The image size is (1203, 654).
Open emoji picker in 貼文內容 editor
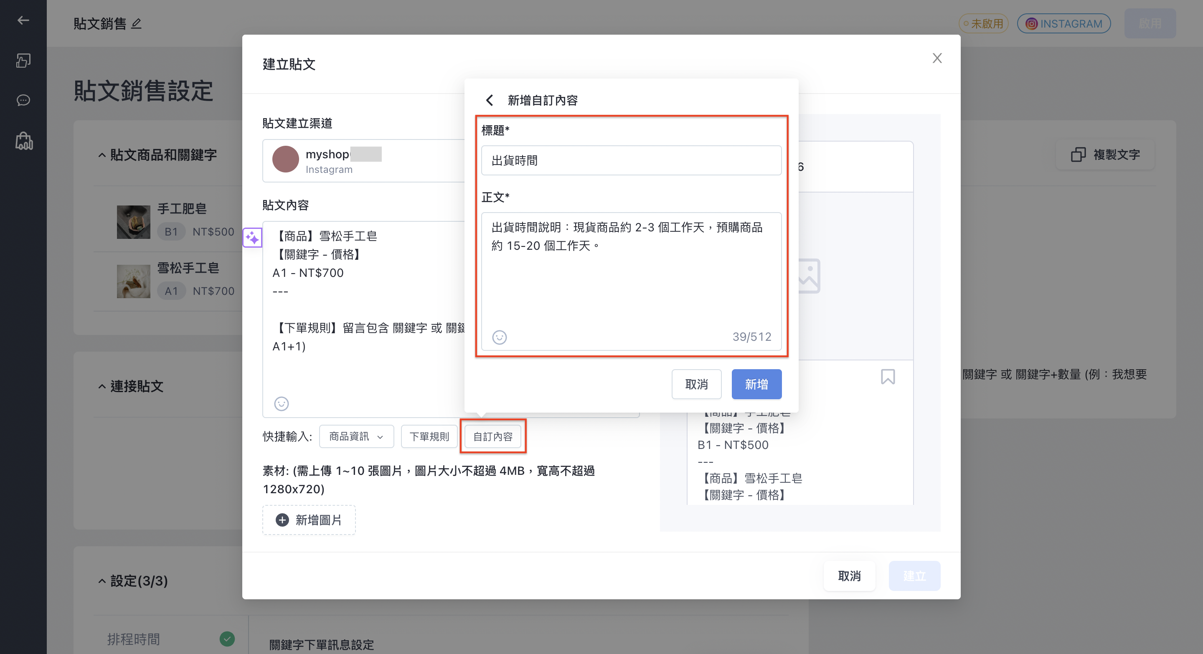click(281, 403)
